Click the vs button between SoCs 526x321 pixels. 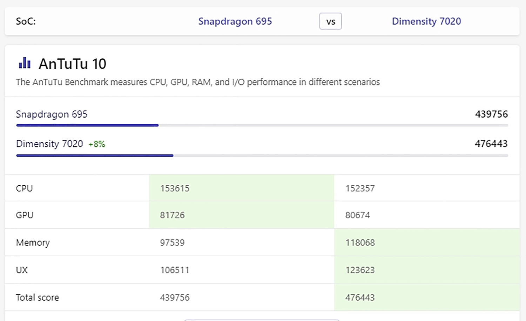point(331,21)
